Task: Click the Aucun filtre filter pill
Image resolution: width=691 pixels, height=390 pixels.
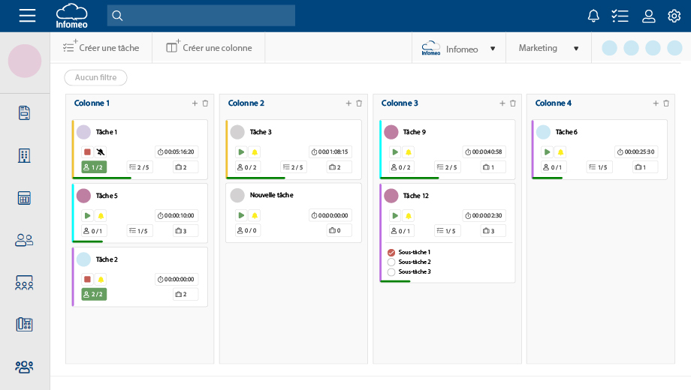Action: 95,77
